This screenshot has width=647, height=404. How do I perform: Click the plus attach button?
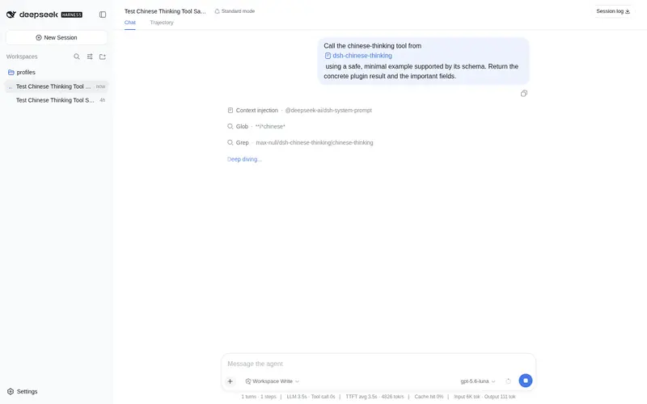tap(230, 381)
